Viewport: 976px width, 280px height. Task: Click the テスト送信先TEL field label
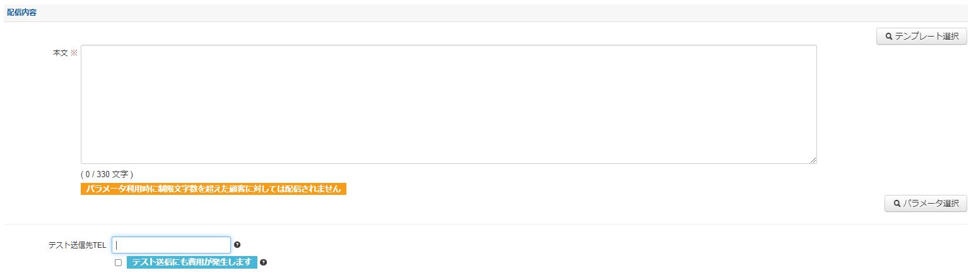(x=77, y=245)
